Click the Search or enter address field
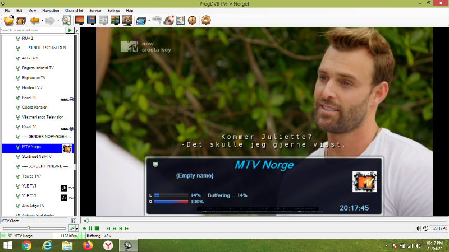Viewport: 449px width, 252px height. [33, 30]
